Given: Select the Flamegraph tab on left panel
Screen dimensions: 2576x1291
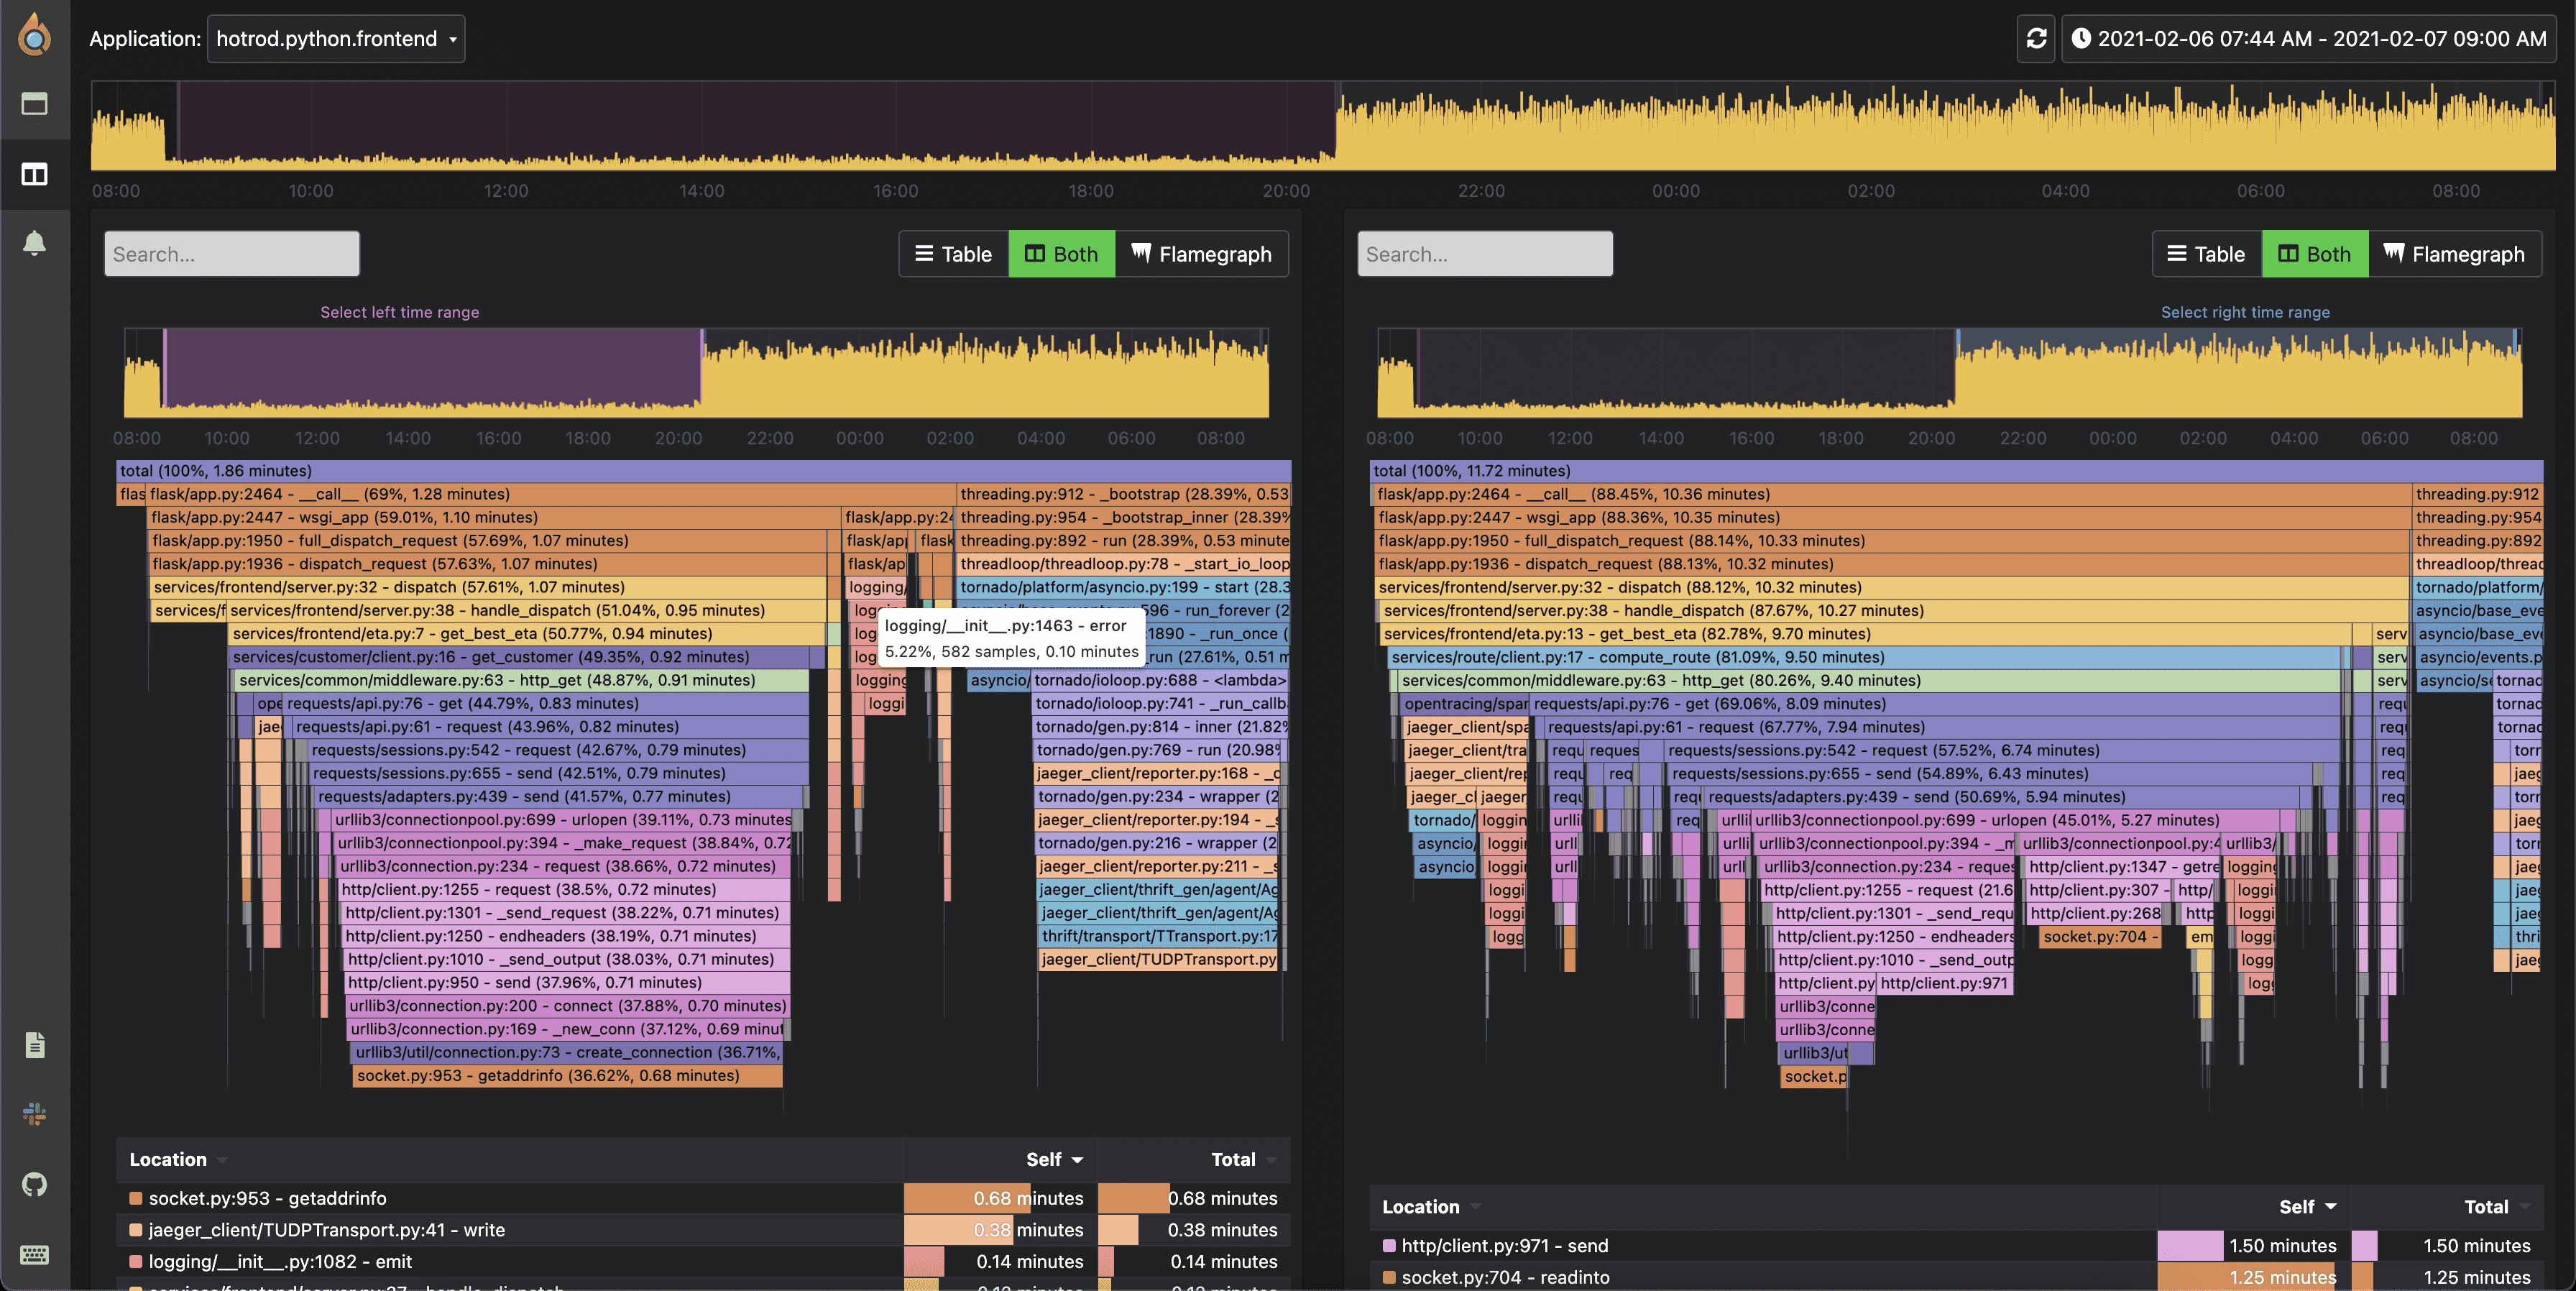Looking at the screenshot, I should click(x=1202, y=253).
